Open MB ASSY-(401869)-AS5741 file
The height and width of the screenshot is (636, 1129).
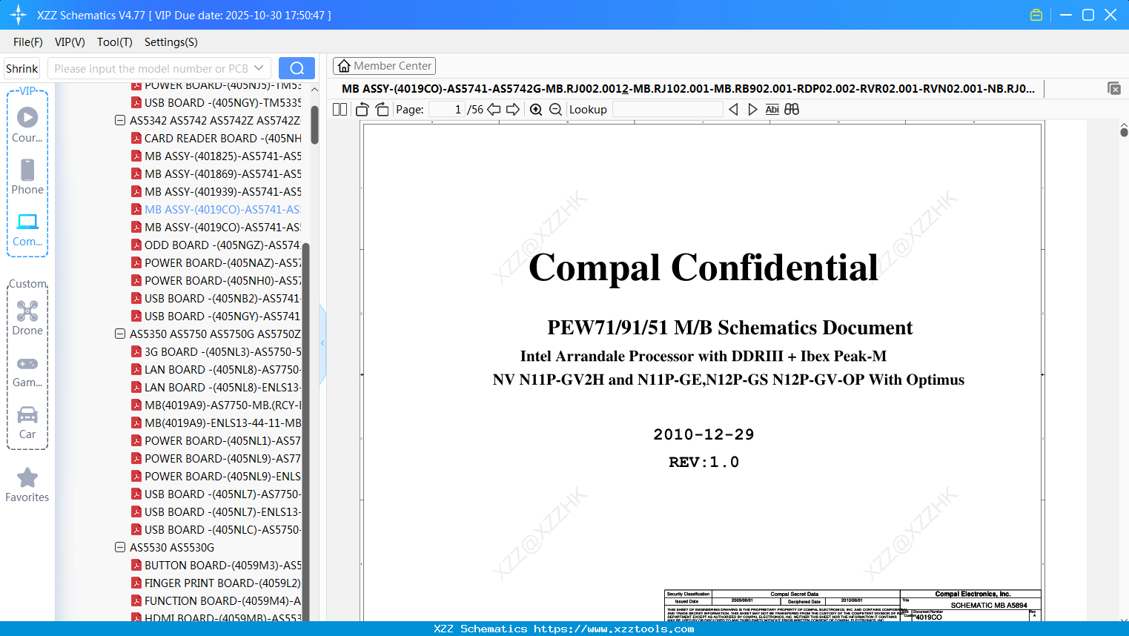click(216, 173)
